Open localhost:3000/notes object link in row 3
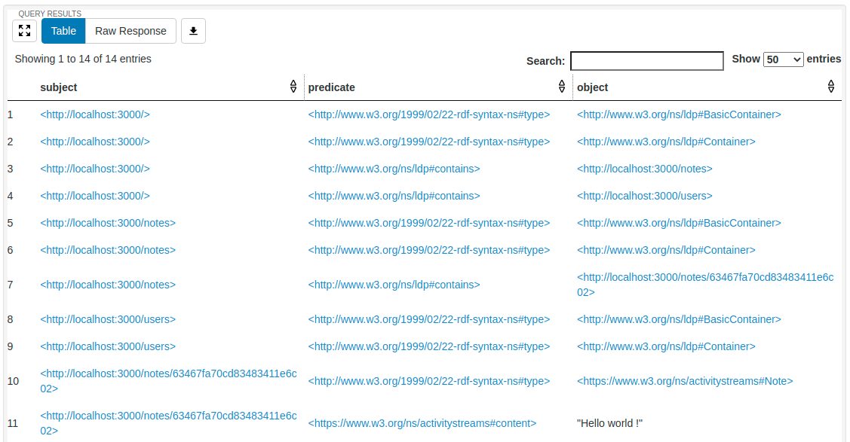This screenshot has height=442, width=850. 644,169
